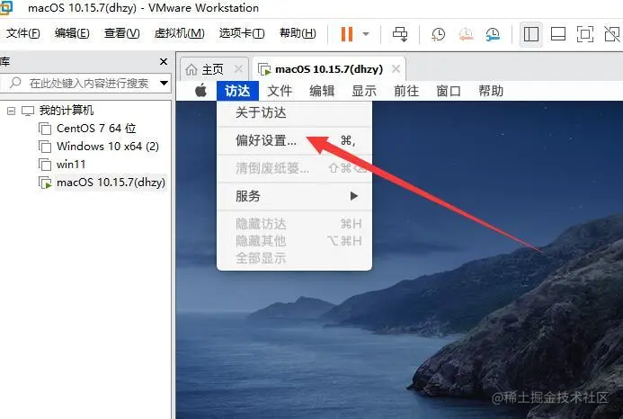The image size is (623, 419).
Task: Click 全部显示 menu entry
Action: click(294, 258)
